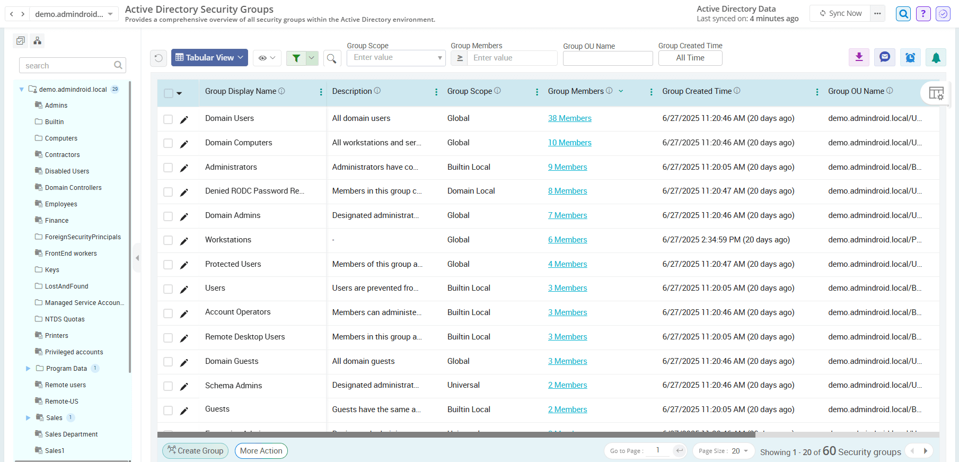This screenshot has height=462, width=959.
Task: Open the blue search icon in header
Action: coord(903,14)
